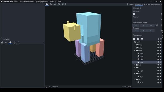Viewport: 164px width, 92px height.
Task: Switch to the Красить tab
Action: point(147,4)
